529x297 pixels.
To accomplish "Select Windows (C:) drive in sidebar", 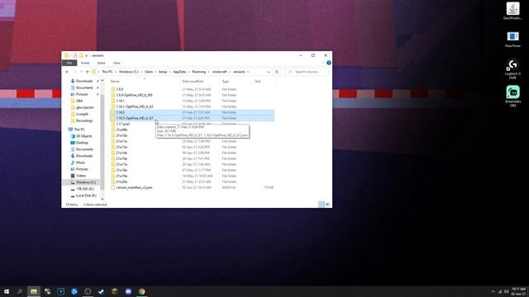I will [x=86, y=182].
